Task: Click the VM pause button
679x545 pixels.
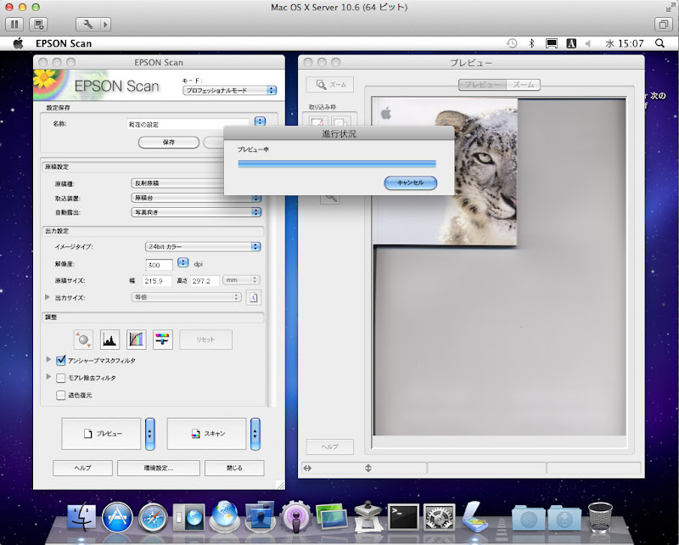Action: click(14, 25)
